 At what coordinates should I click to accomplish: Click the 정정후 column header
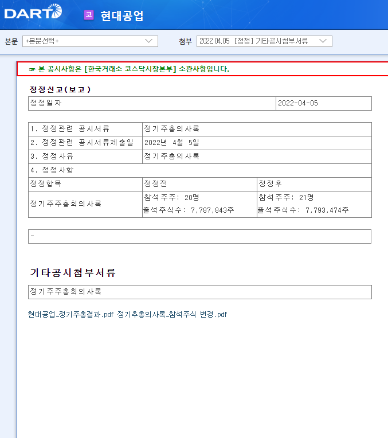pyautogui.click(x=314, y=184)
